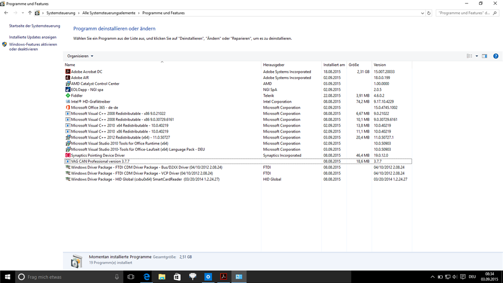
Task: Click the view mode icon
Action: click(x=469, y=56)
